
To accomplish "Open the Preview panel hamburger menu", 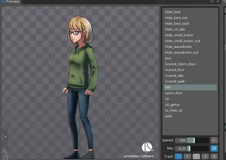I will (218, 2).
